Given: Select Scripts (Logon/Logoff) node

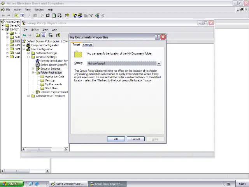Looking at the screenshot, I should coord(54,65).
